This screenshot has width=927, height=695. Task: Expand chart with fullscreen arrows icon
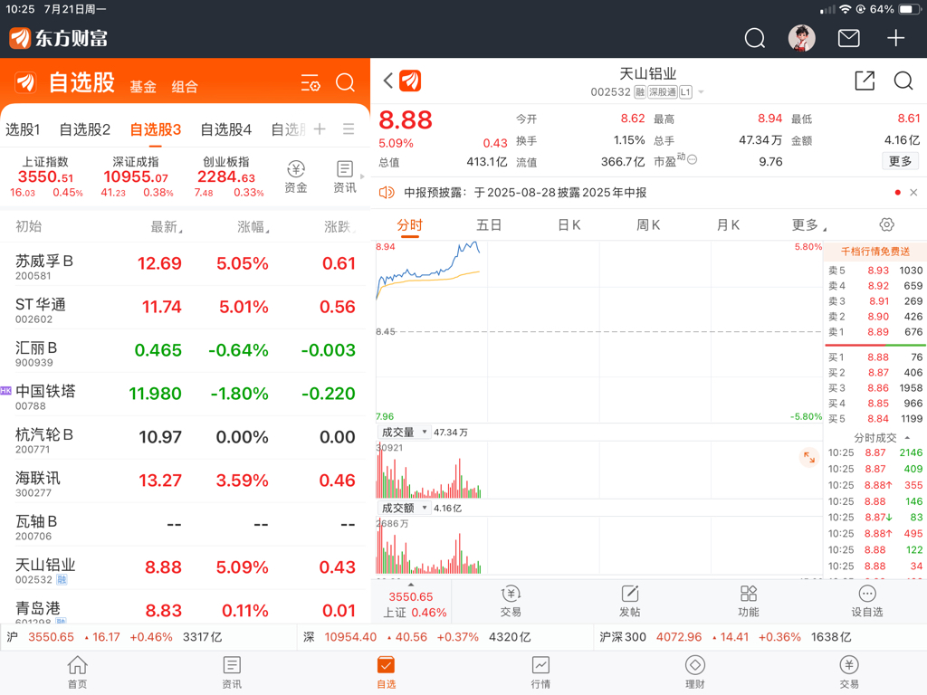pyautogui.click(x=809, y=457)
